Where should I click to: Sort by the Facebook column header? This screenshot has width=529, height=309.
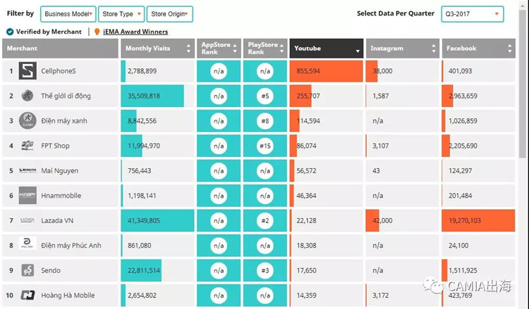[479, 49]
